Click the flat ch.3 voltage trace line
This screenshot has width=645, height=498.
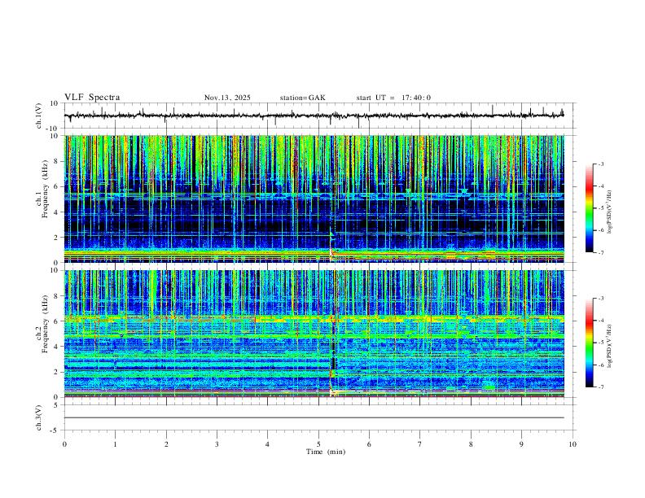314,417
